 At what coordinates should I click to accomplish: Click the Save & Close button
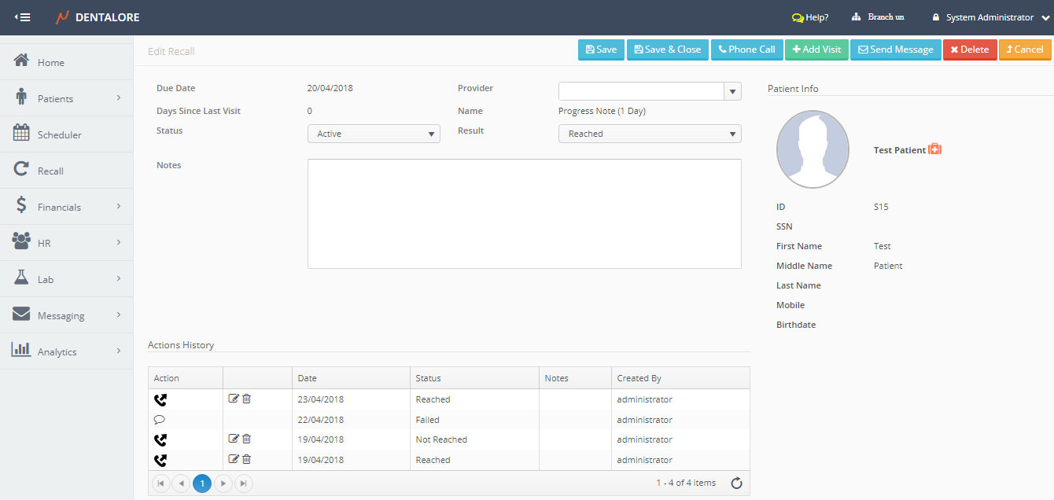667,50
